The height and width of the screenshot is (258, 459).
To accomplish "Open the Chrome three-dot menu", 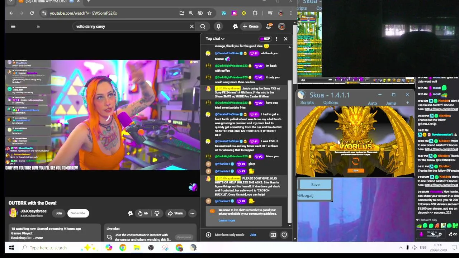I will click(291, 13).
